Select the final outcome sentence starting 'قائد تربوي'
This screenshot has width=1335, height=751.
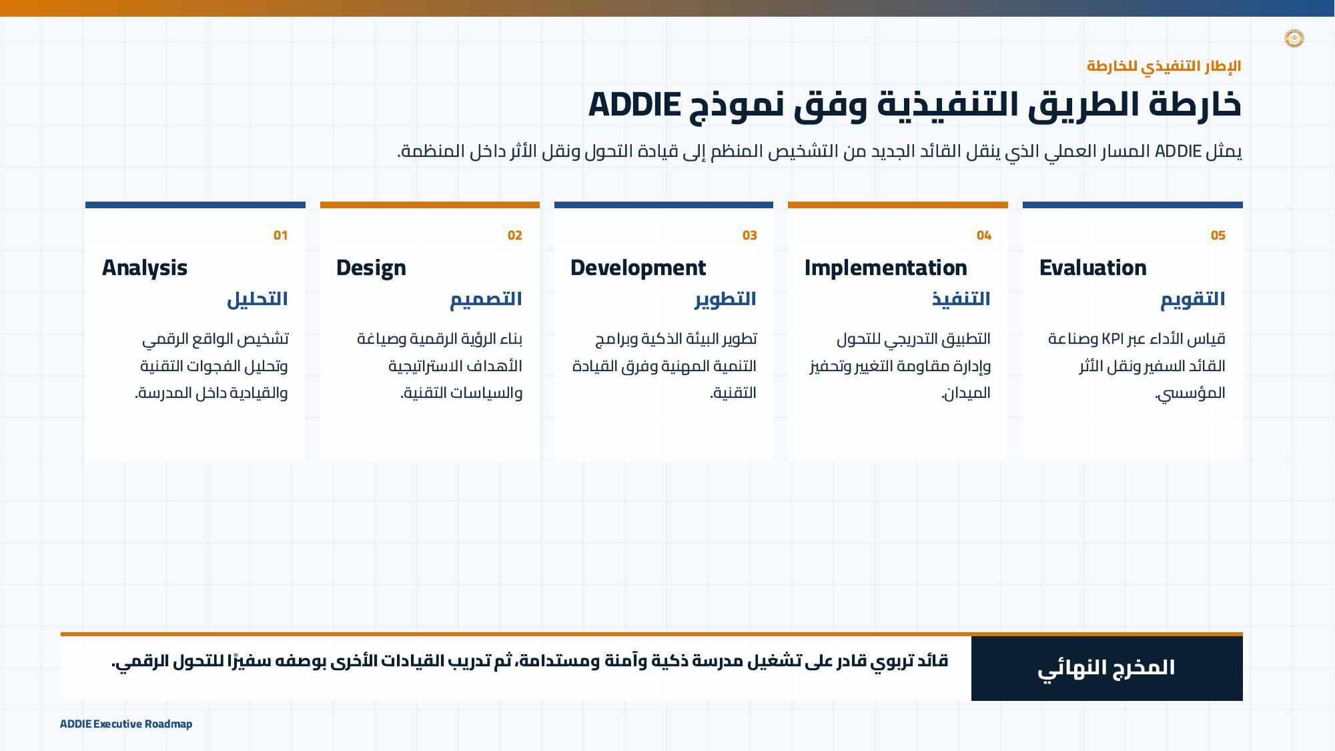pos(530,662)
